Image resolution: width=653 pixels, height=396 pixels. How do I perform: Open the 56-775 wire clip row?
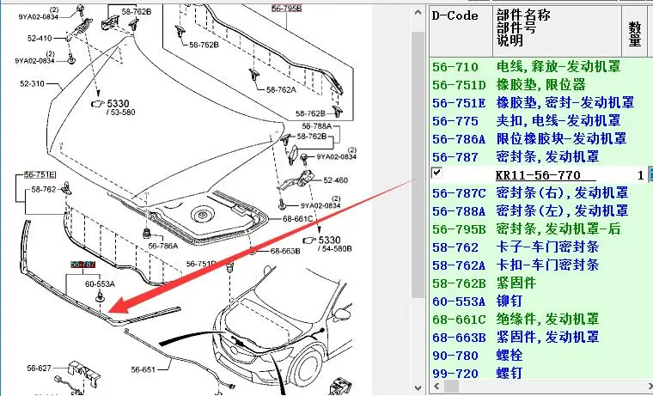pyautogui.click(x=540, y=121)
